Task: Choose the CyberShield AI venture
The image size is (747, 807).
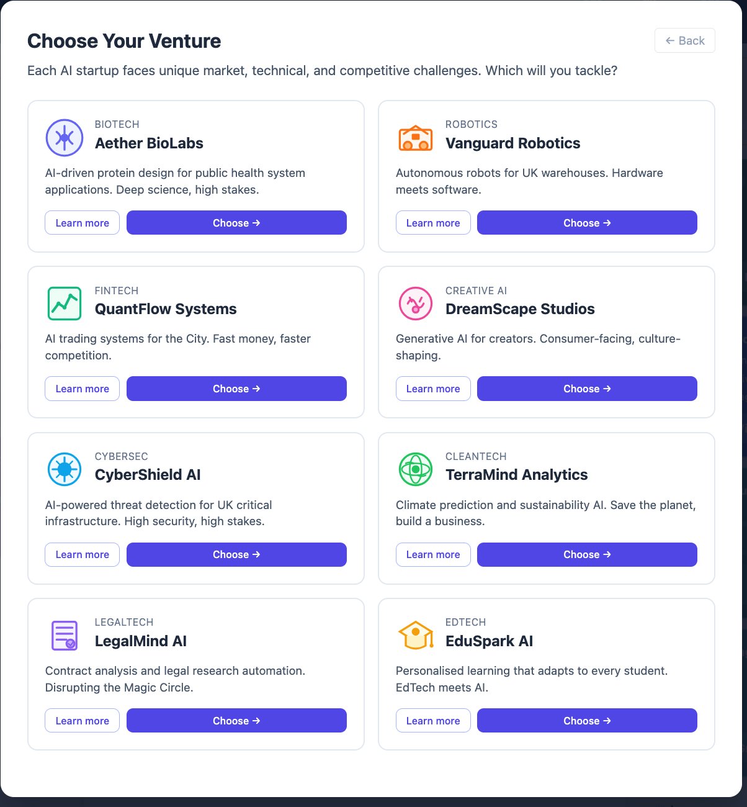Action: [x=236, y=554]
